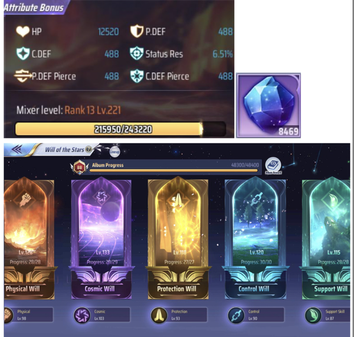Viewport: 354px width, 337px height.
Task: Click the back double-arrow icon
Action: 17,150
